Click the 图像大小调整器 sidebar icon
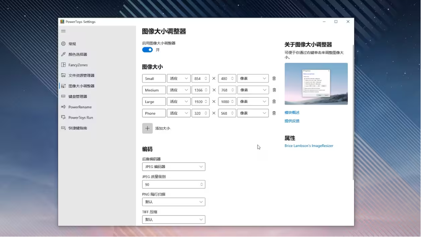 (x=64, y=86)
